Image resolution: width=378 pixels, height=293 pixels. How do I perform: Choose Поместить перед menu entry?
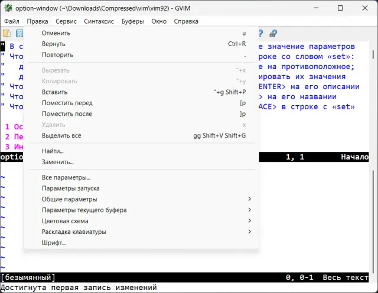[142, 103]
